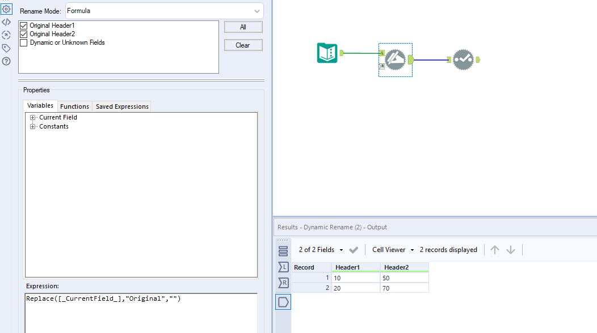
Task: Select the Input Data tool on canvas
Action: point(327,53)
